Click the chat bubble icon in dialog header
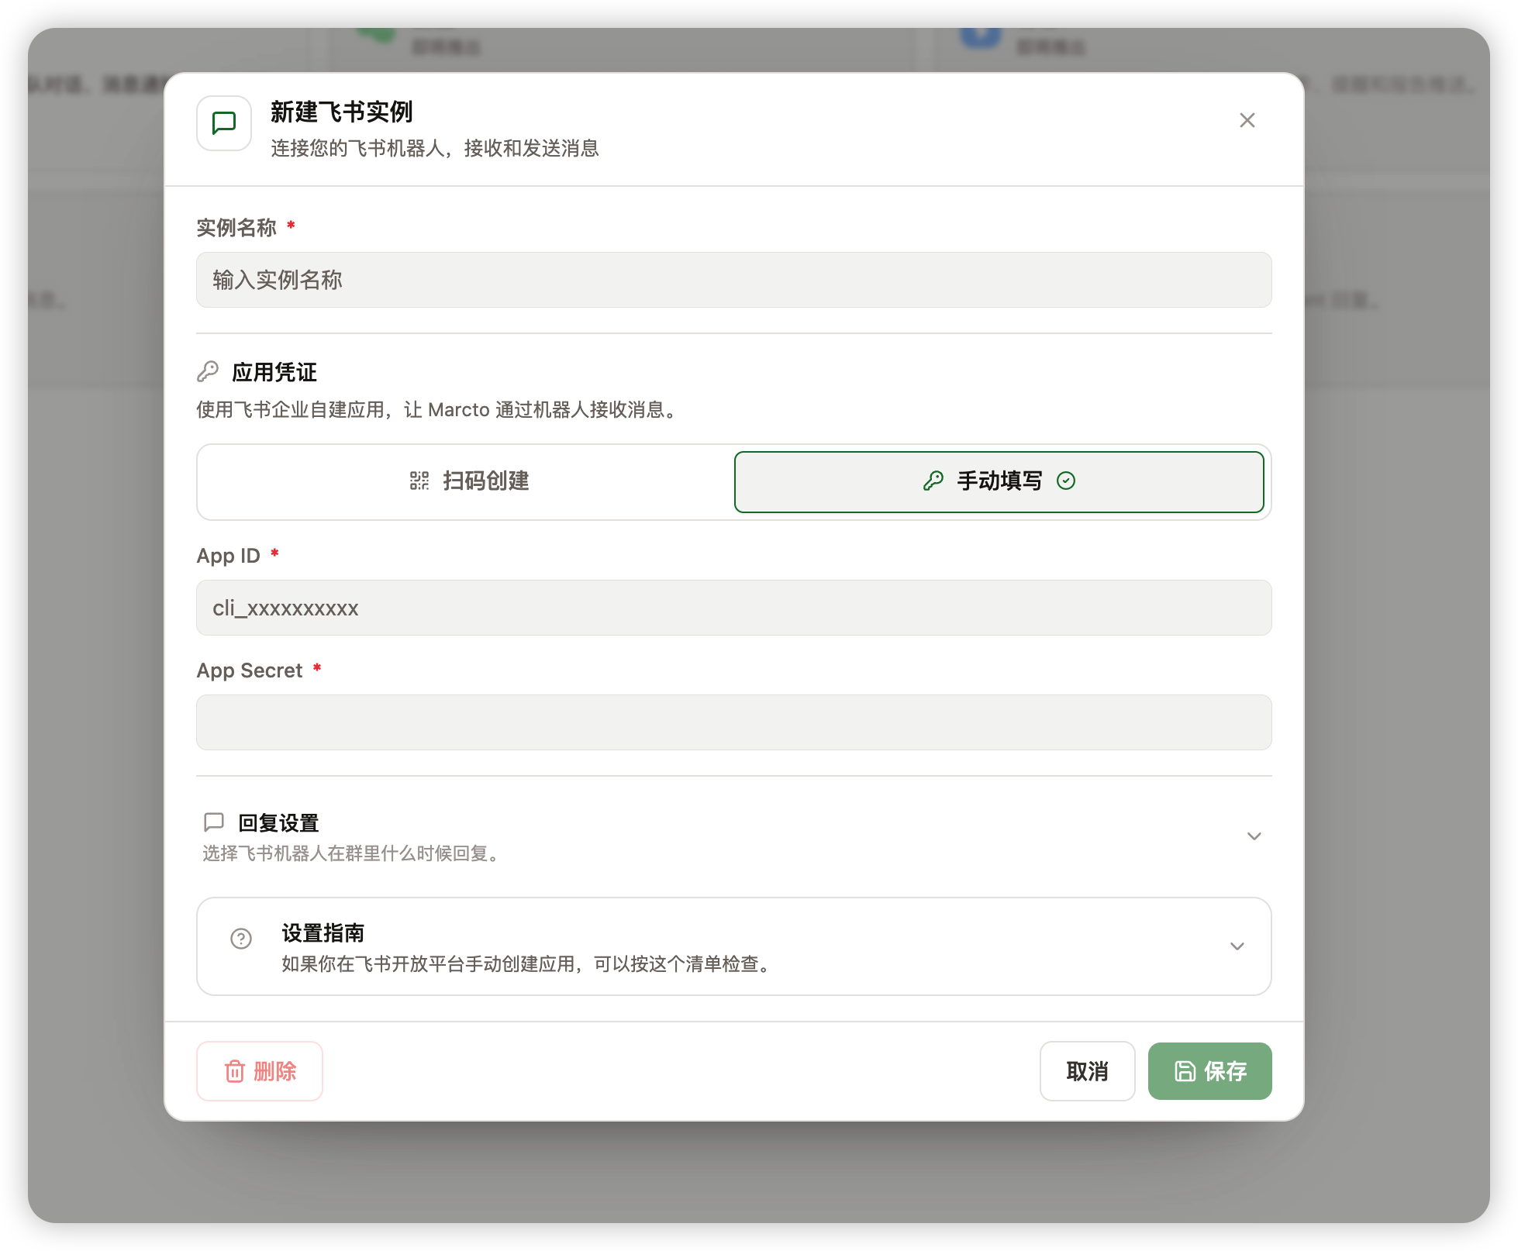Viewport: 1518px width, 1251px height. [224, 122]
